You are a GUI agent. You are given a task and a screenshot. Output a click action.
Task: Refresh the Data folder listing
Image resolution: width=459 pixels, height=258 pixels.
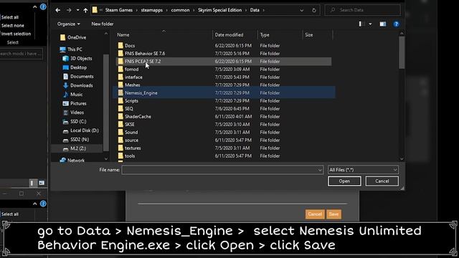click(x=314, y=10)
